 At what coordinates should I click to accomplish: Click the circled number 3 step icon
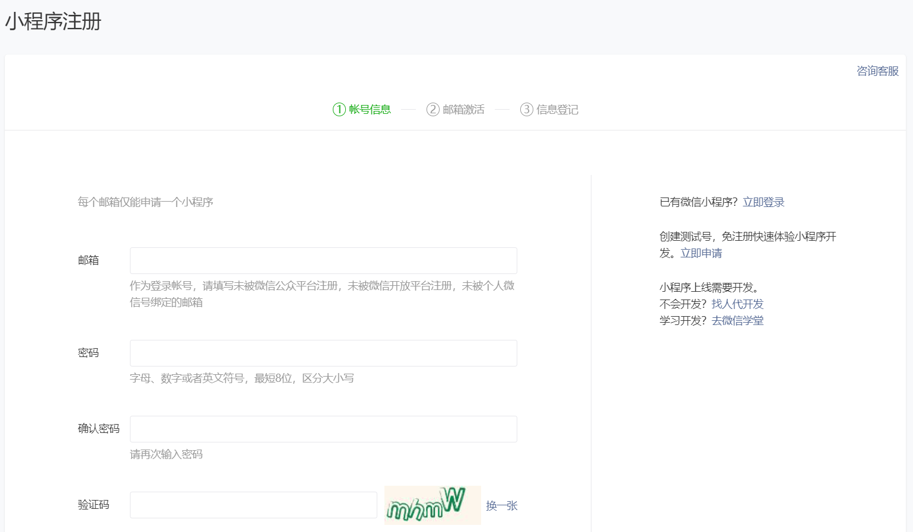(526, 110)
